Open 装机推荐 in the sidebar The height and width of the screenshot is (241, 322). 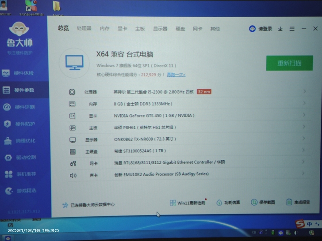(20, 174)
